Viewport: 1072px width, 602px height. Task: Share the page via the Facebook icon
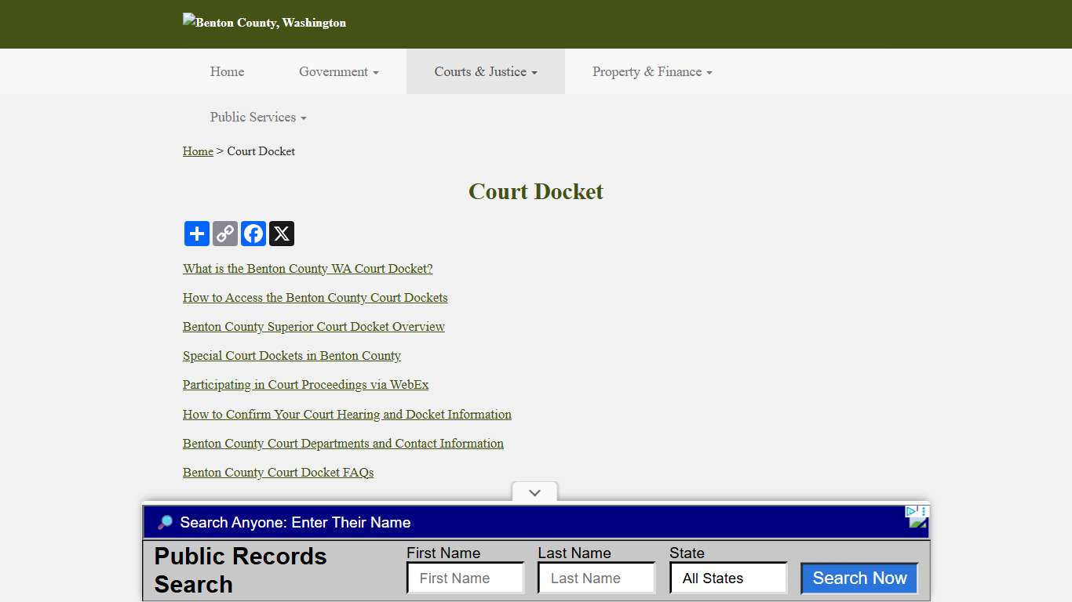point(253,233)
